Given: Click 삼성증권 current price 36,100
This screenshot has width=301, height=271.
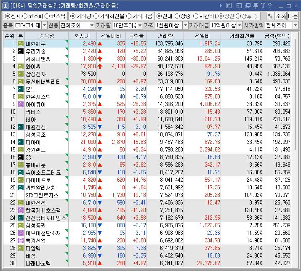Looking at the screenshot, I should [x=88, y=225].
